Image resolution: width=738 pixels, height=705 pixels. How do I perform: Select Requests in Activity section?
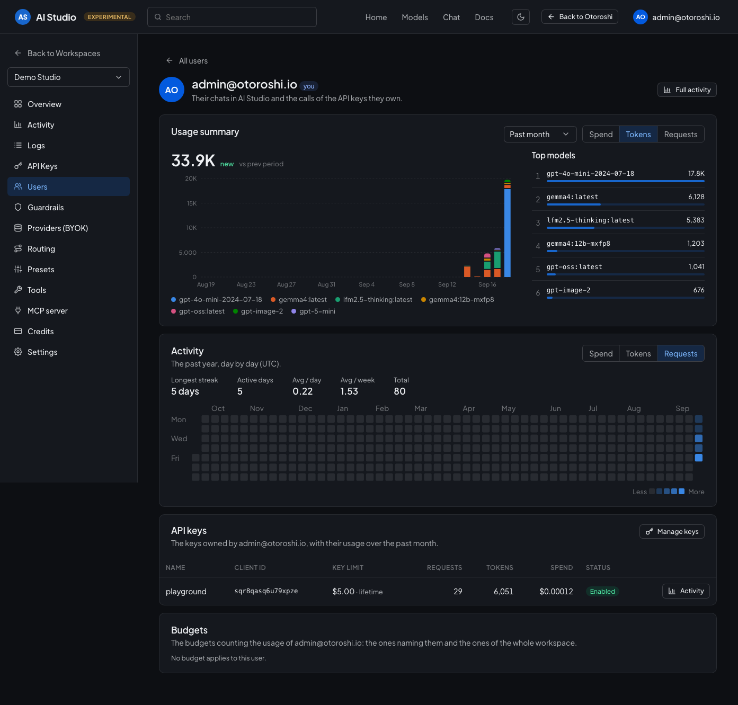(x=681, y=354)
